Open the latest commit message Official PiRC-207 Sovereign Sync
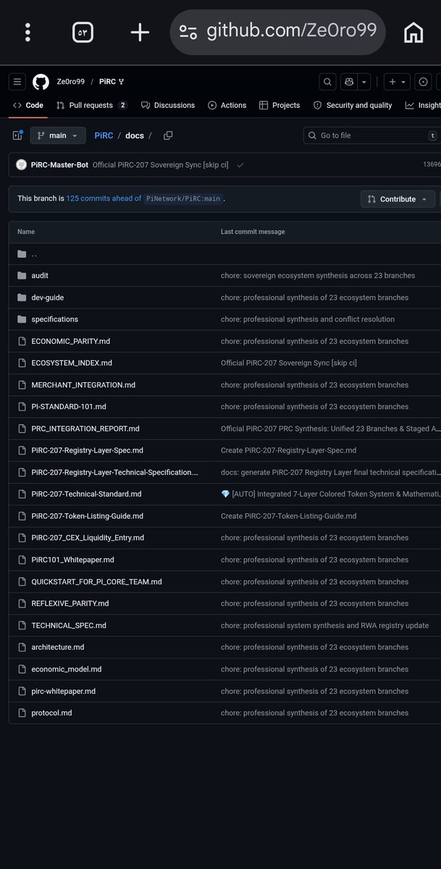 (x=161, y=164)
